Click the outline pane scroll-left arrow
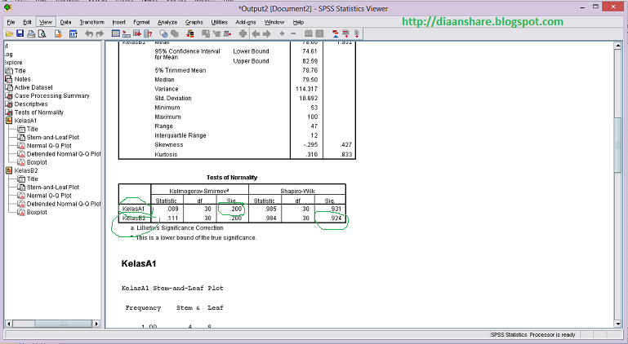The image size is (628, 344). pos(8,324)
